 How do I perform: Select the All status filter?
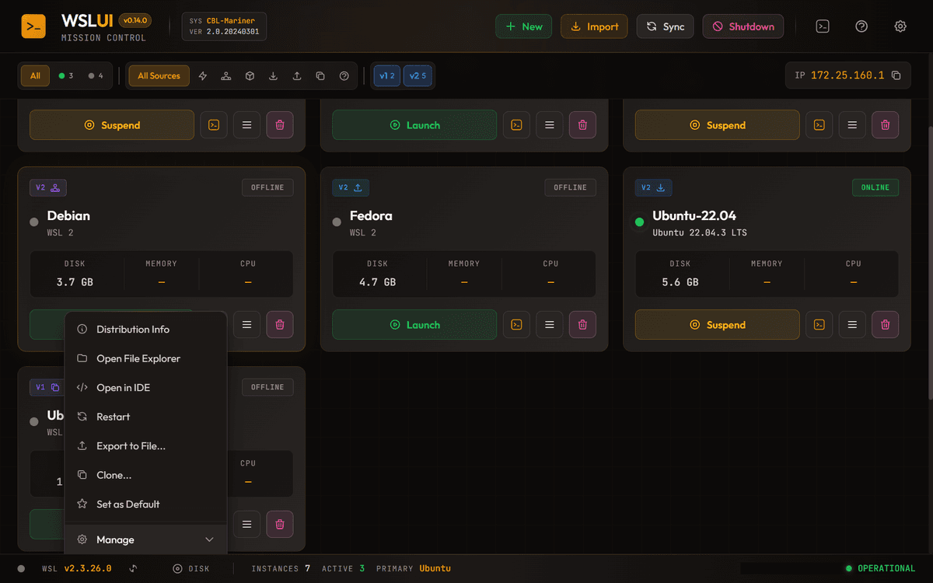pyautogui.click(x=35, y=75)
